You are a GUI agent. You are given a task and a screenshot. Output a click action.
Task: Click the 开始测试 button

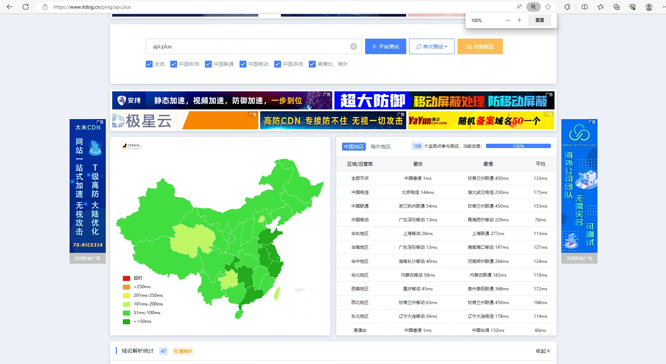point(385,47)
